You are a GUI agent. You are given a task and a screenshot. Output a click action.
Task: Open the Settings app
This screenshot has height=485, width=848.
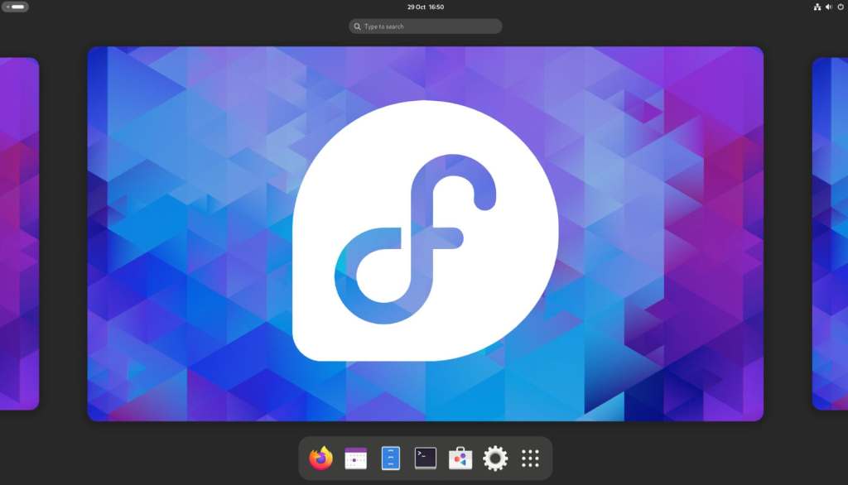[494, 458]
